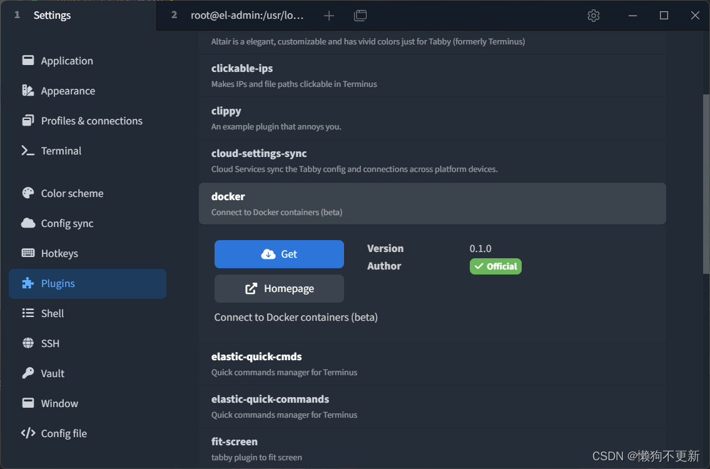The image size is (710, 469).
Task: Click the Color scheme palette icon
Action: point(28,193)
